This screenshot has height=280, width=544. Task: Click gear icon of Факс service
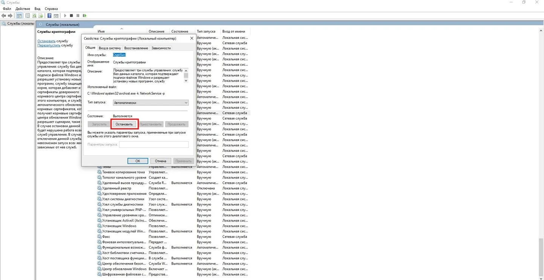pos(99,237)
